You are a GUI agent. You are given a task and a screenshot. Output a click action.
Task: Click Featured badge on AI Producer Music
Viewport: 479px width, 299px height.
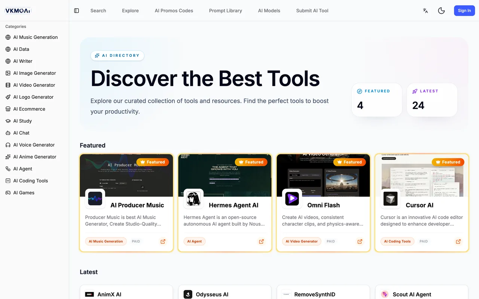pyautogui.click(x=153, y=162)
